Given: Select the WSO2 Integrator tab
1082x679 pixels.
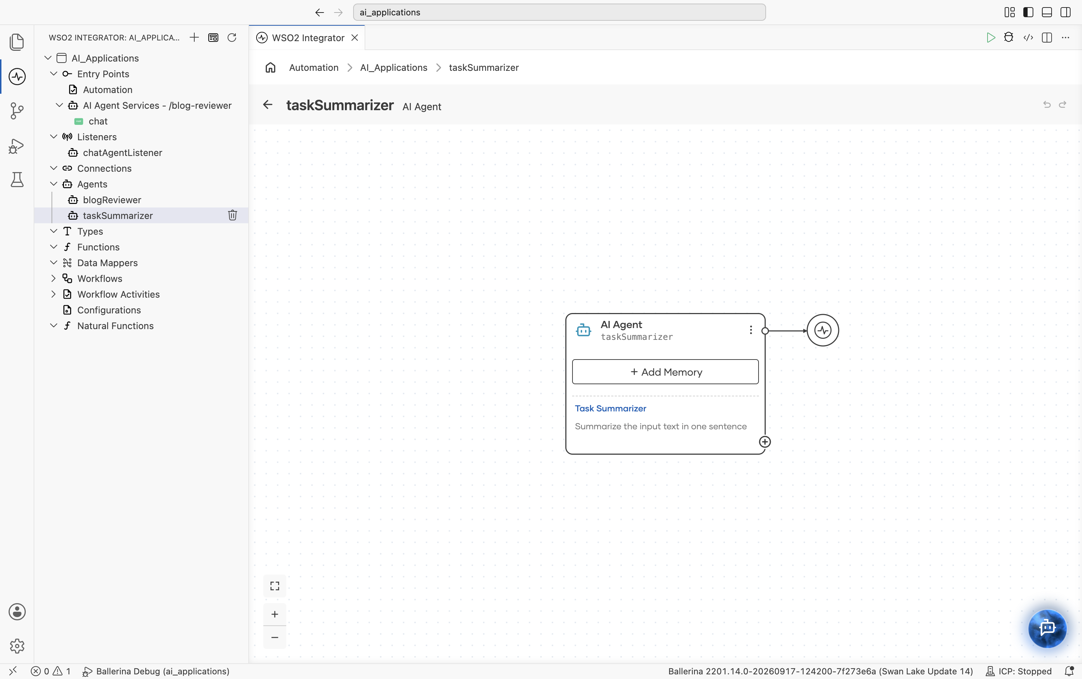Looking at the screenshot, I should tap(307, 38).
